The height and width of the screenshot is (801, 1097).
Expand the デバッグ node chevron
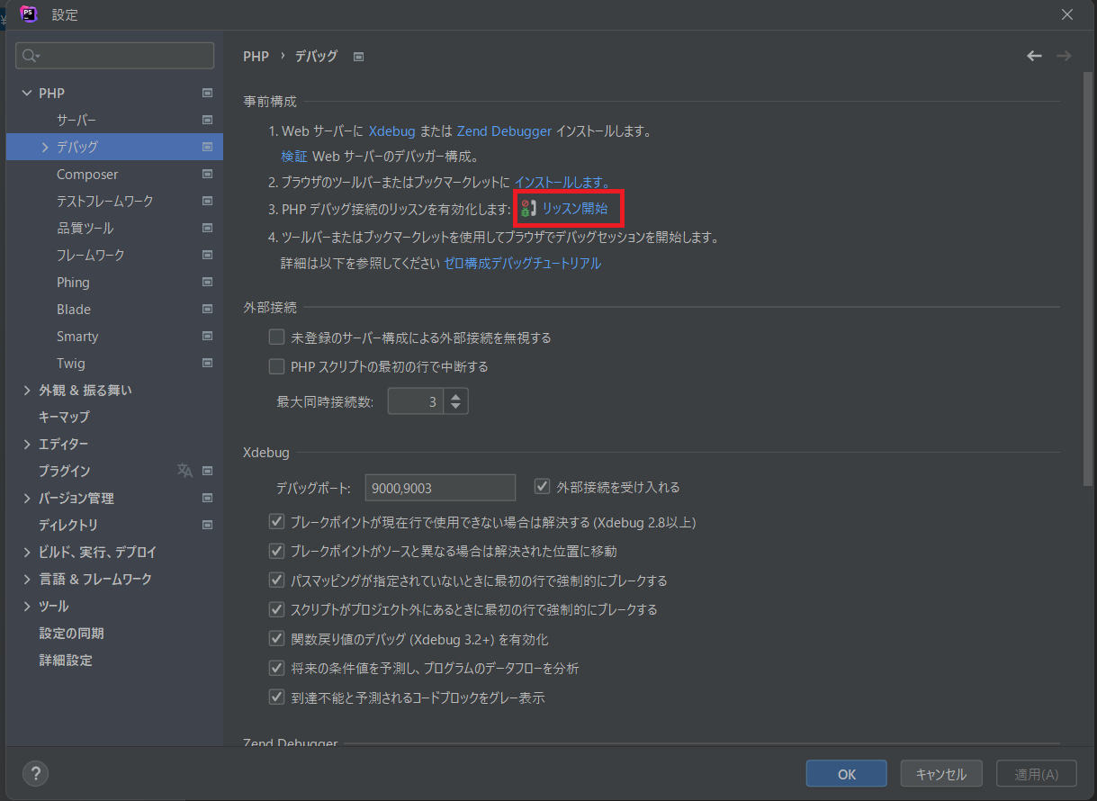[45, 147]
